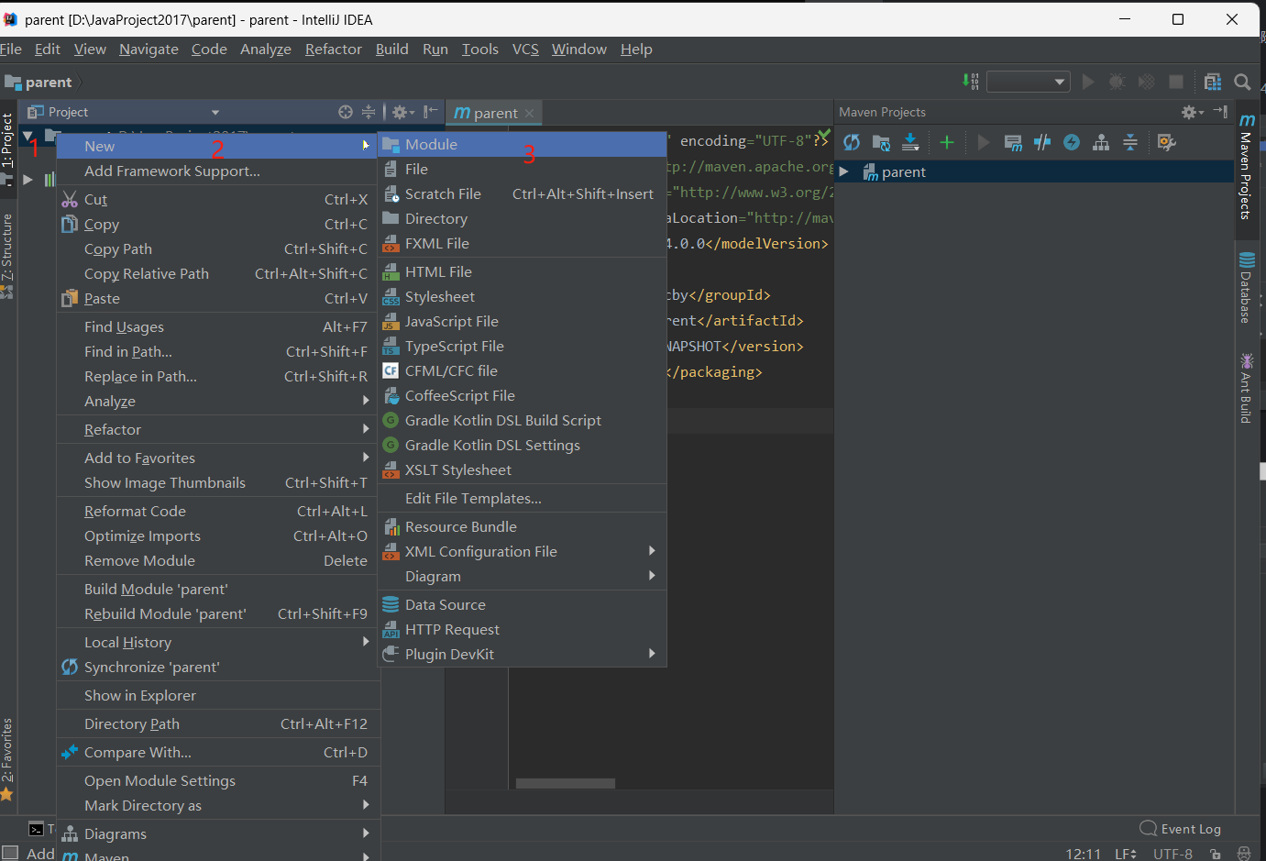Click Generate Sources and Update Folders icon

[x=881, y=142]
